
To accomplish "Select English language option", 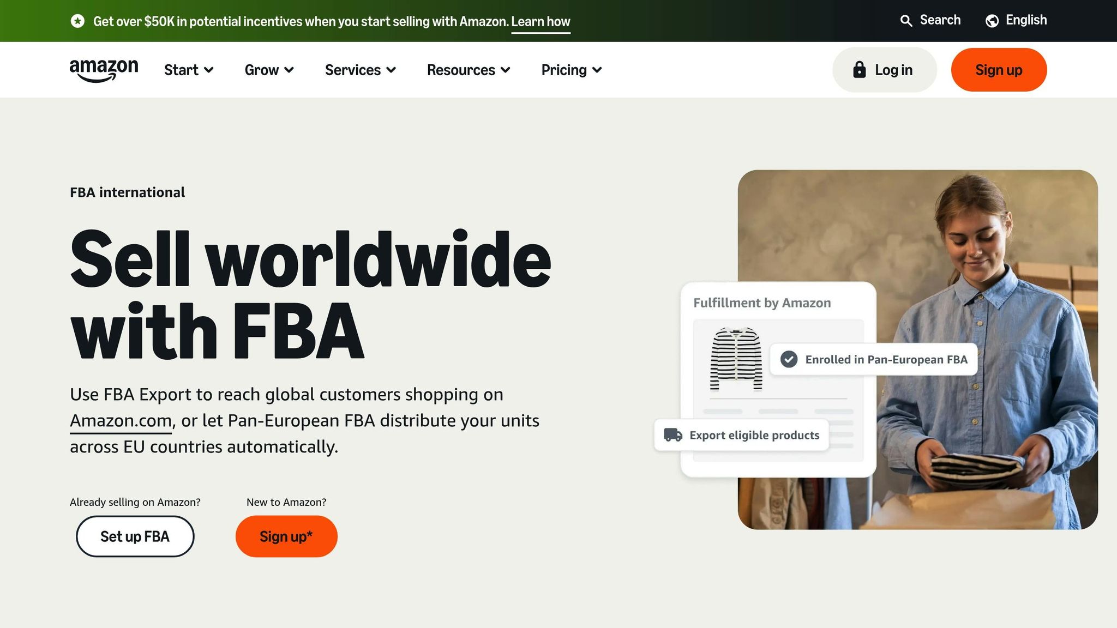I will coord(1026,20).
